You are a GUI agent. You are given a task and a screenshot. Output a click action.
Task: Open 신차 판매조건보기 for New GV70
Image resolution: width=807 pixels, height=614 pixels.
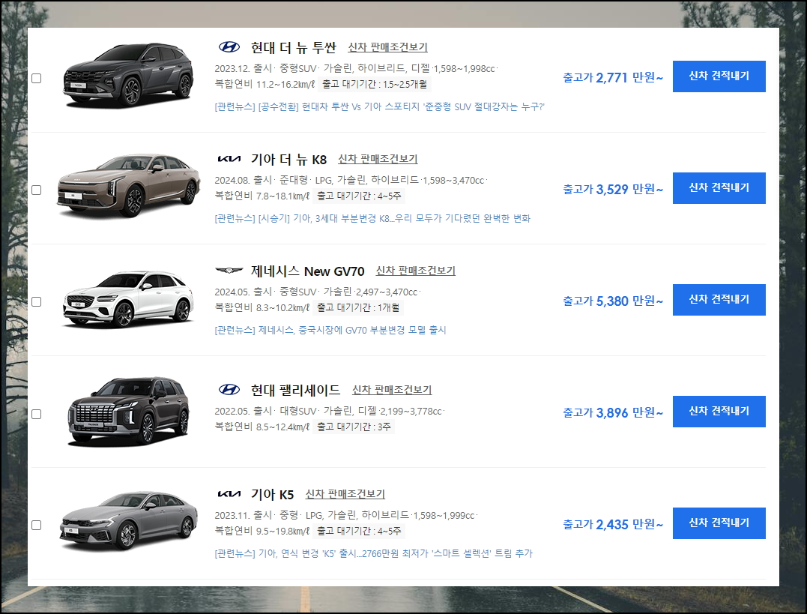[415, 271]
